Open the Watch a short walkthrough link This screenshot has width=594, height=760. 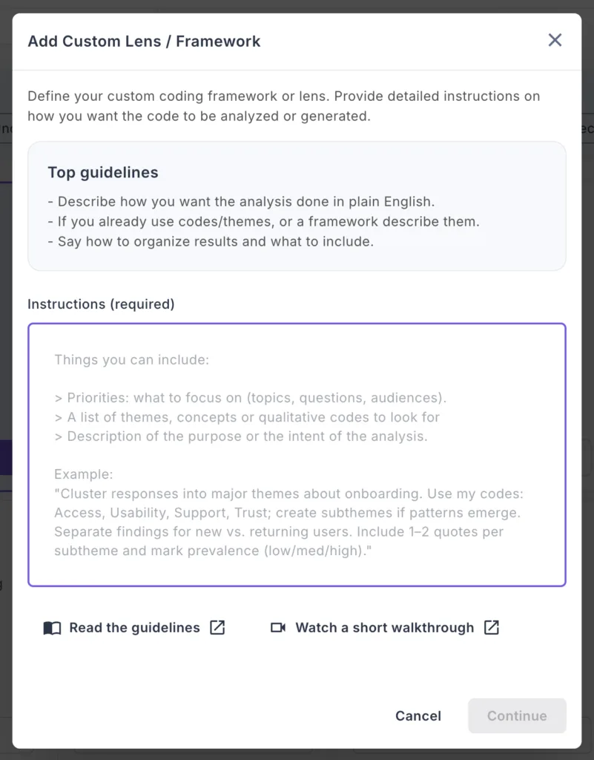pyautogui.click(x=384, y=628)
